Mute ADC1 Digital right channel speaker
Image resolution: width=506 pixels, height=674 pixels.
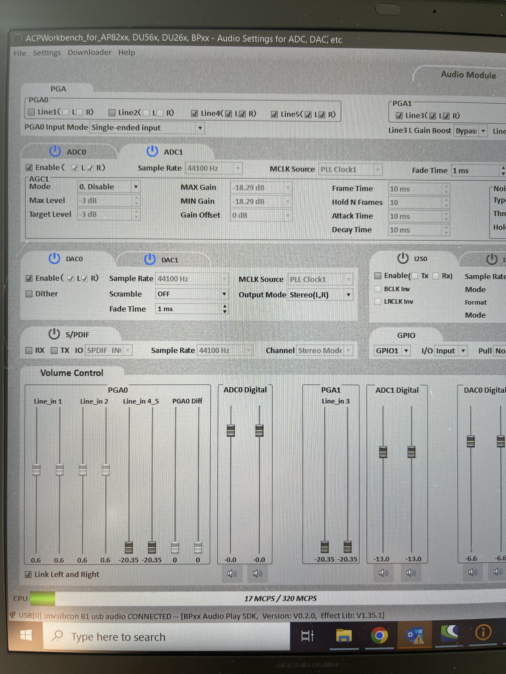(x=411, y=573)
